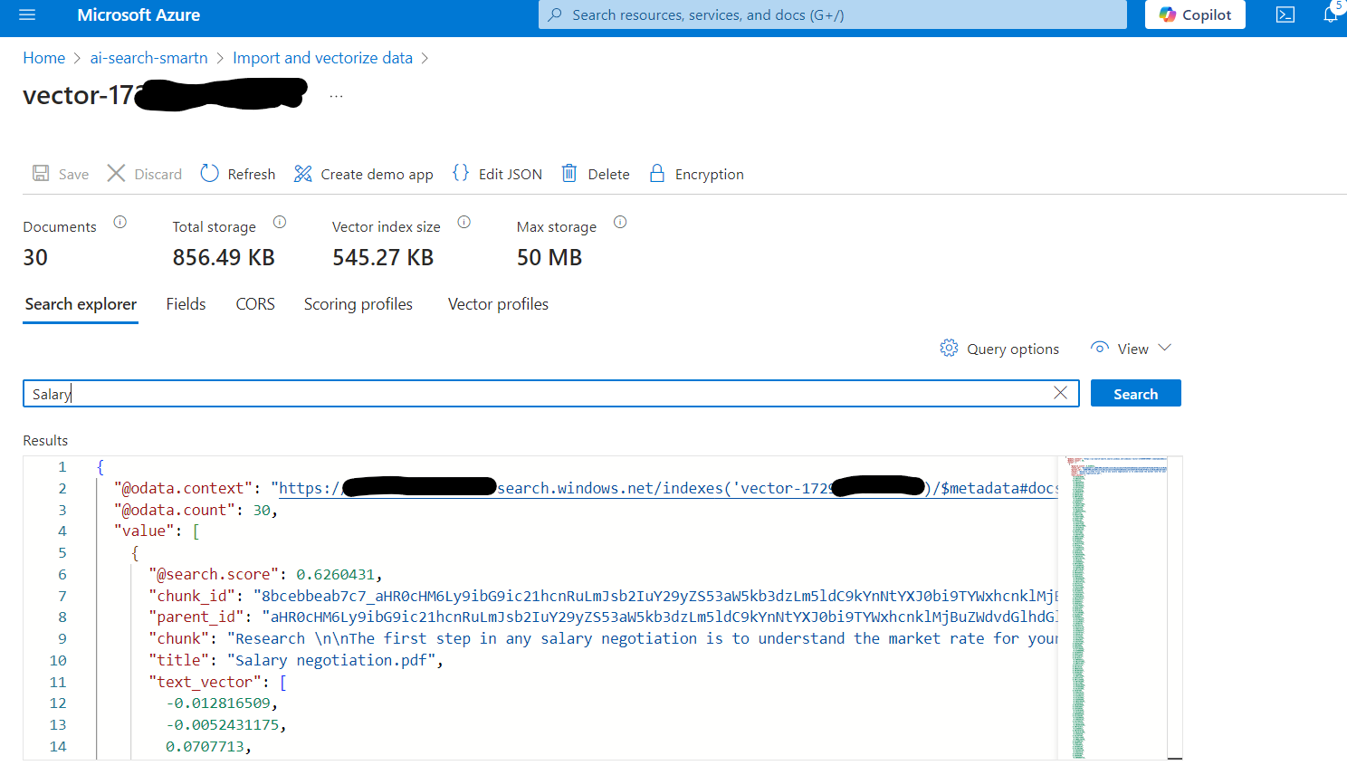
Task: Click the 545.27 KB vector index value
Action: (383, 258)
